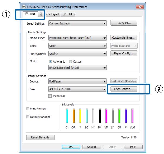Click the Main tab printer icon
This screenshot has height=154, width=164.
[27, 14]
